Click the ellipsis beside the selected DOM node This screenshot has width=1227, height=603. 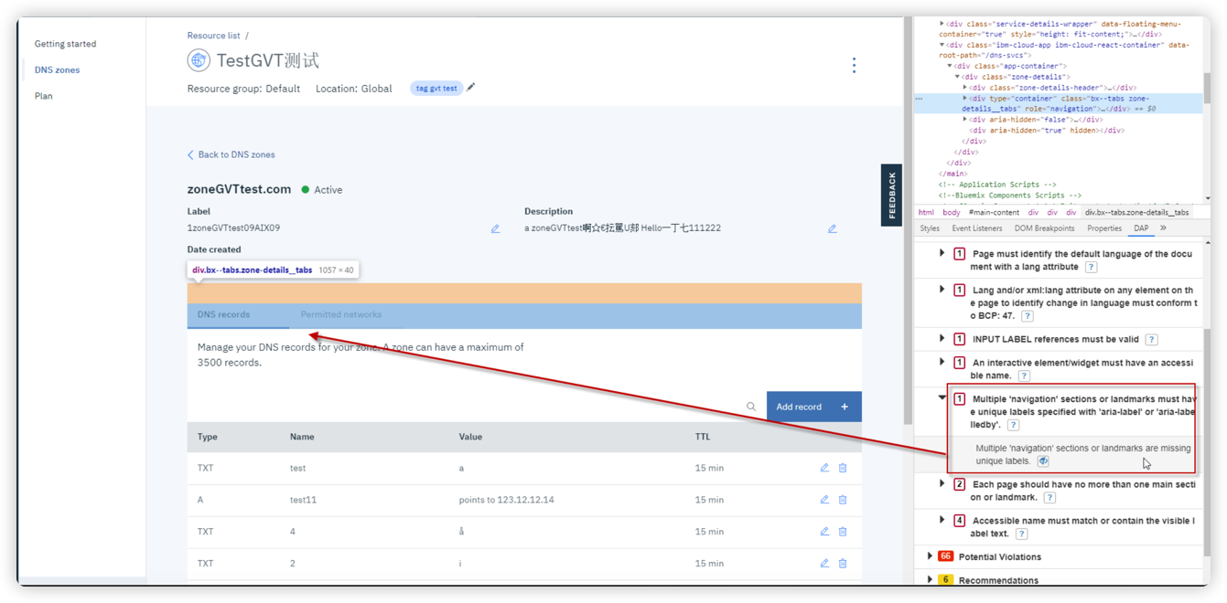[x=920, y=98]
